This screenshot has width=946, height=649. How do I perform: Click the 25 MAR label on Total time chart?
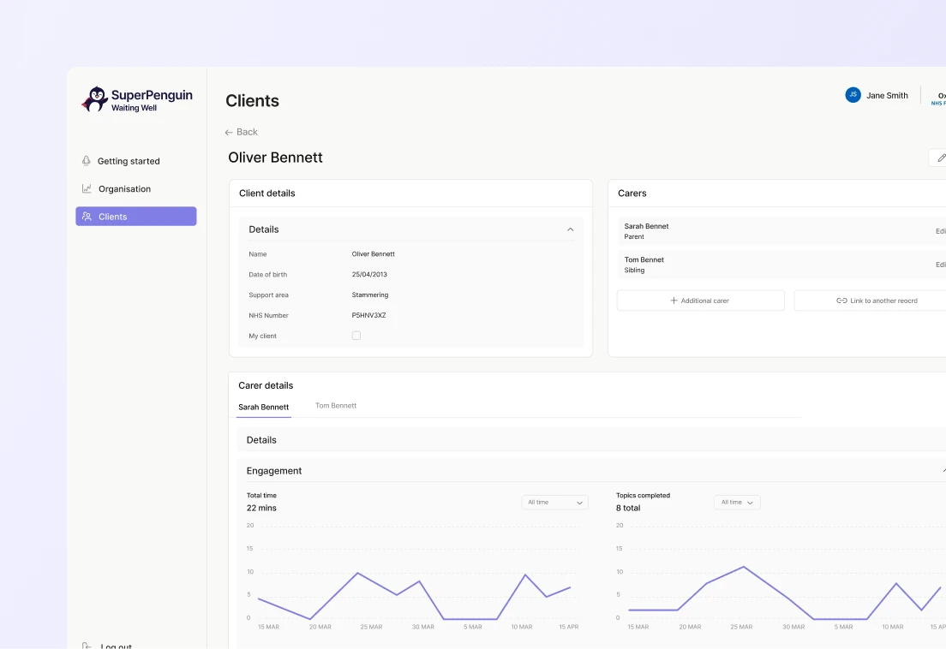pos(371,627)
